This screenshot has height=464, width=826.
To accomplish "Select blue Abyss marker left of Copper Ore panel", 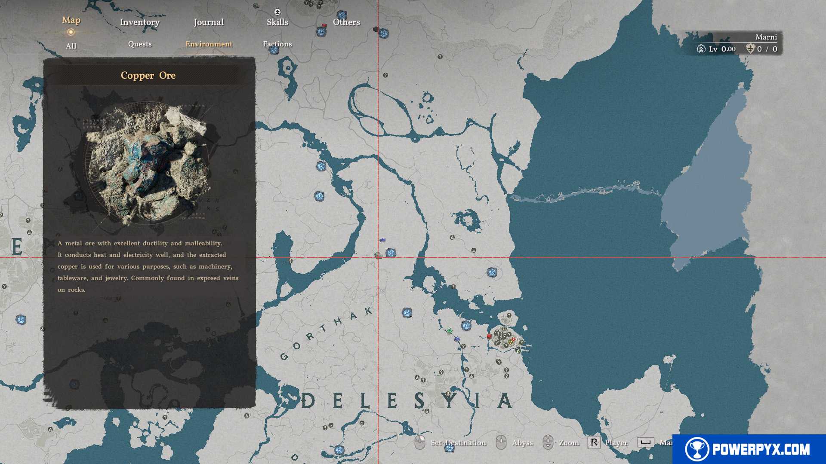I will [21, 320].
